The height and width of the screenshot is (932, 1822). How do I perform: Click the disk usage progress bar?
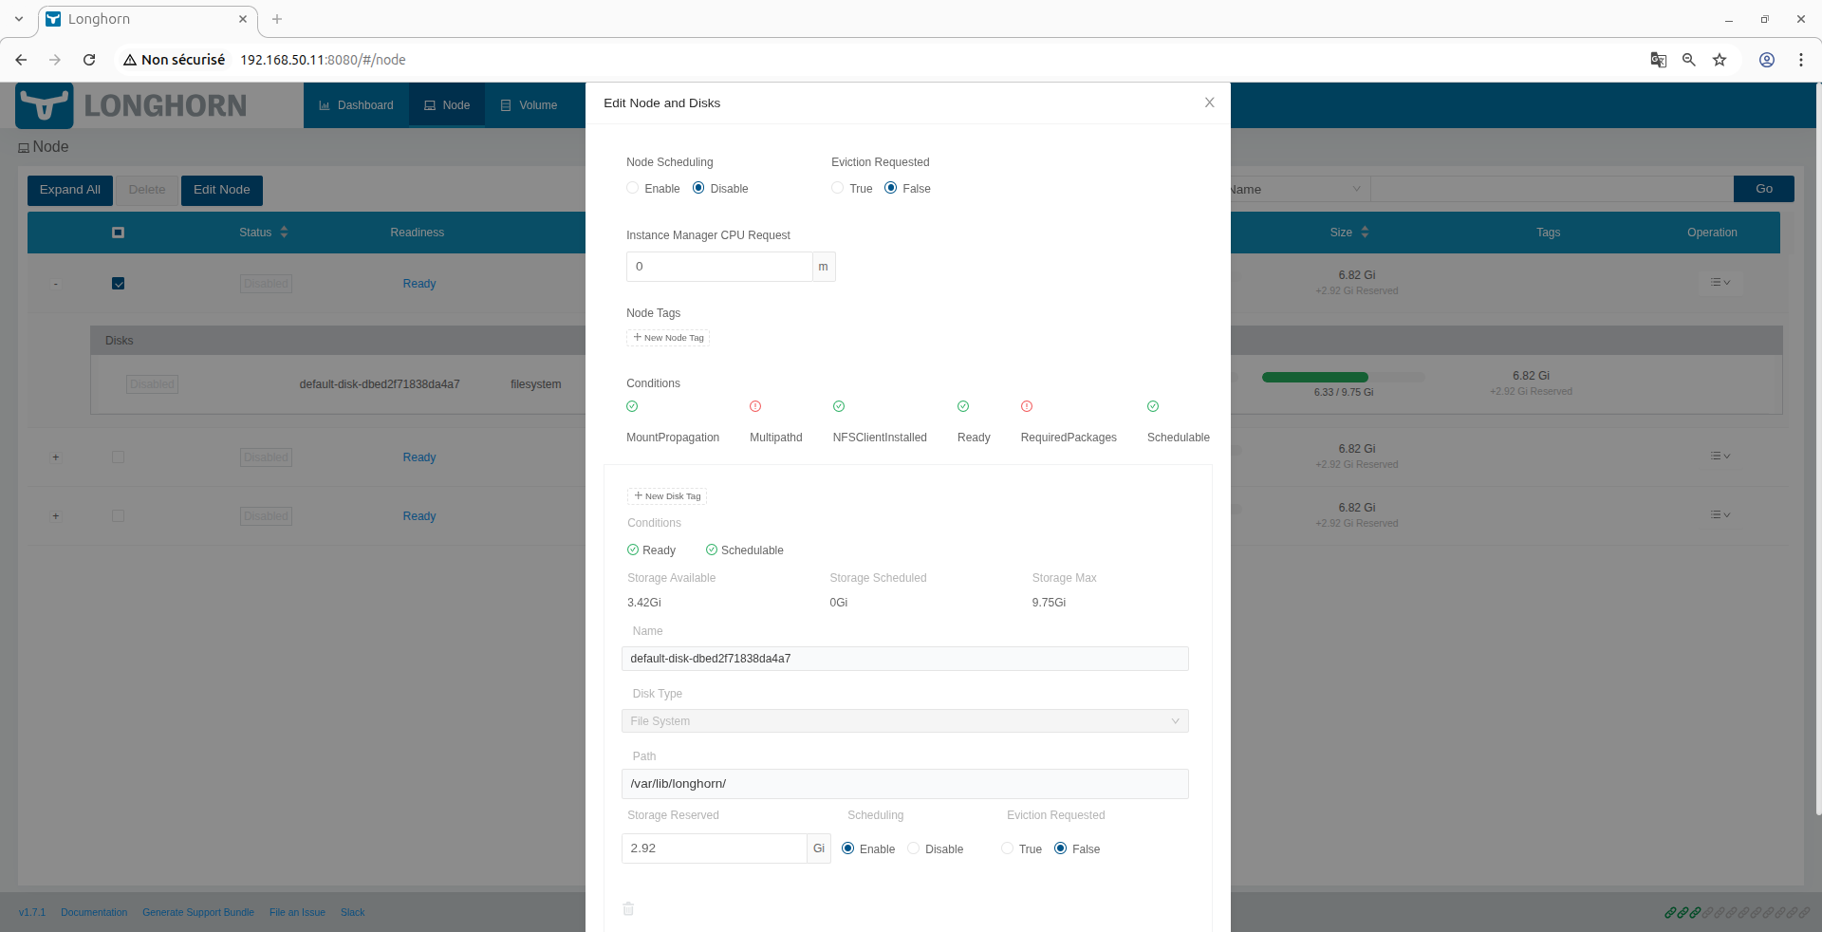click(1343, 378)
